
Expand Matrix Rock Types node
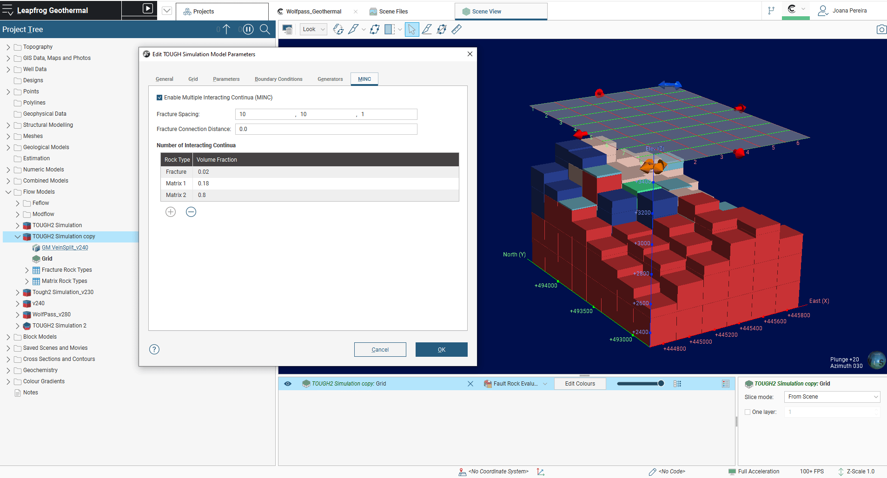(x=27, y=281)
